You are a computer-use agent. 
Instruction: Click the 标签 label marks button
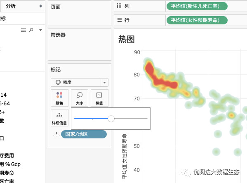pyautogui.click(x=99, y=98)
